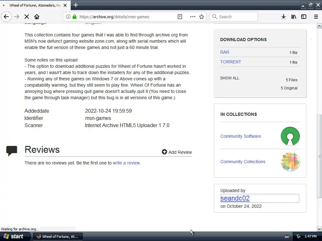This screenshot has width=322, height=241.
Task: Click the Scanner label
Action: (x=33, y=125)
